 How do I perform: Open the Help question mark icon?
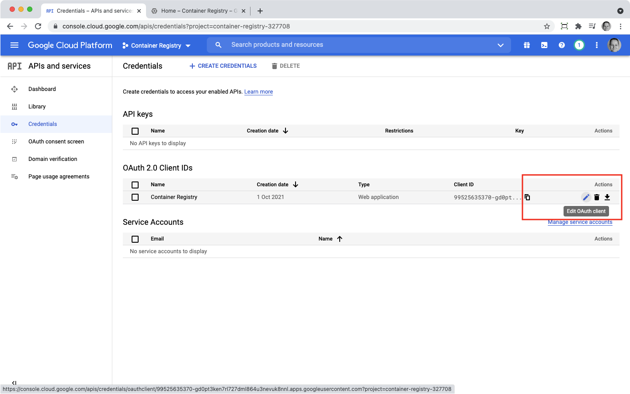pos(562,45)
